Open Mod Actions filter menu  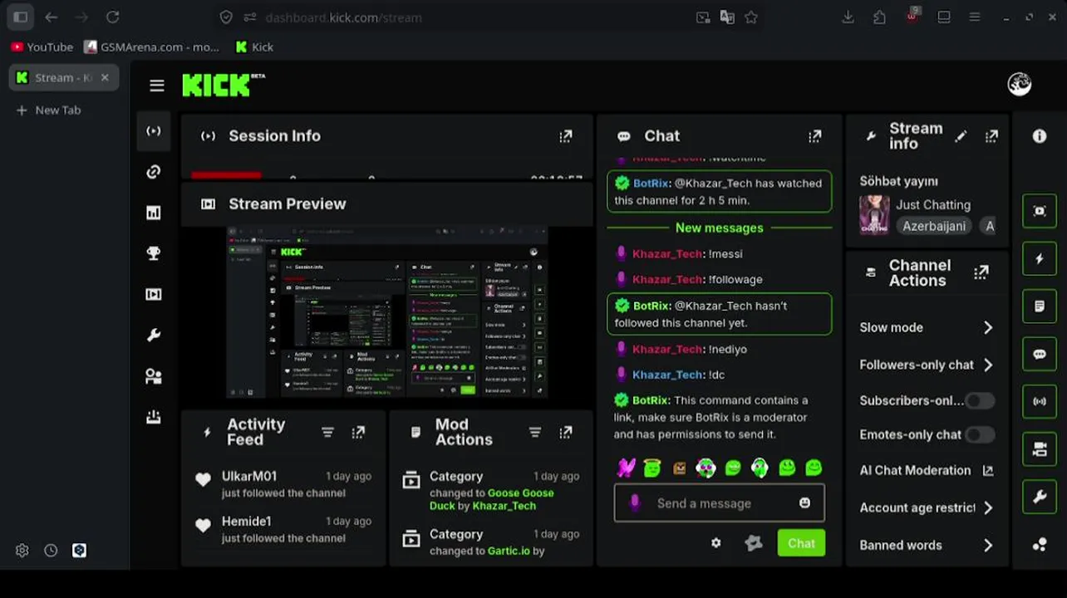tap(535, 432)
